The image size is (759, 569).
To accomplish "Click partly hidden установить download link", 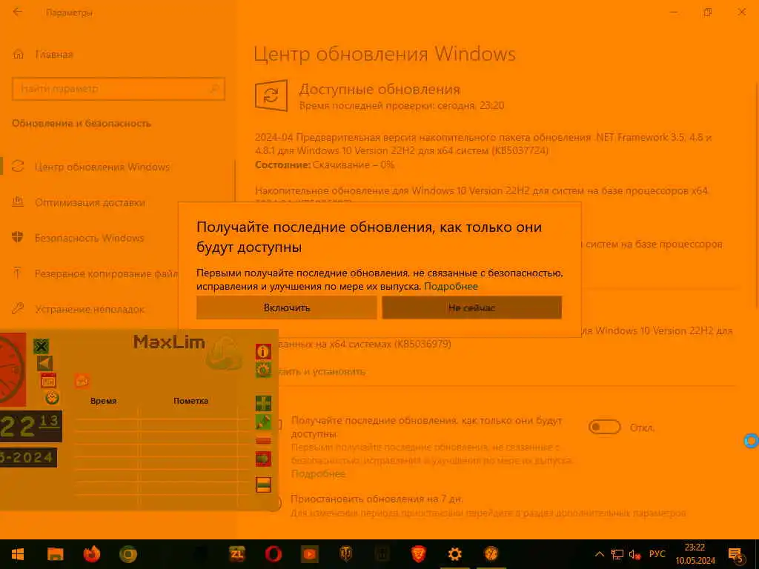I will (x=322, y=372).
